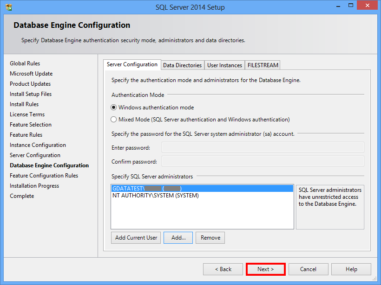Proceed with the Next > button
The image size is (381, 285).
[266, 269]
